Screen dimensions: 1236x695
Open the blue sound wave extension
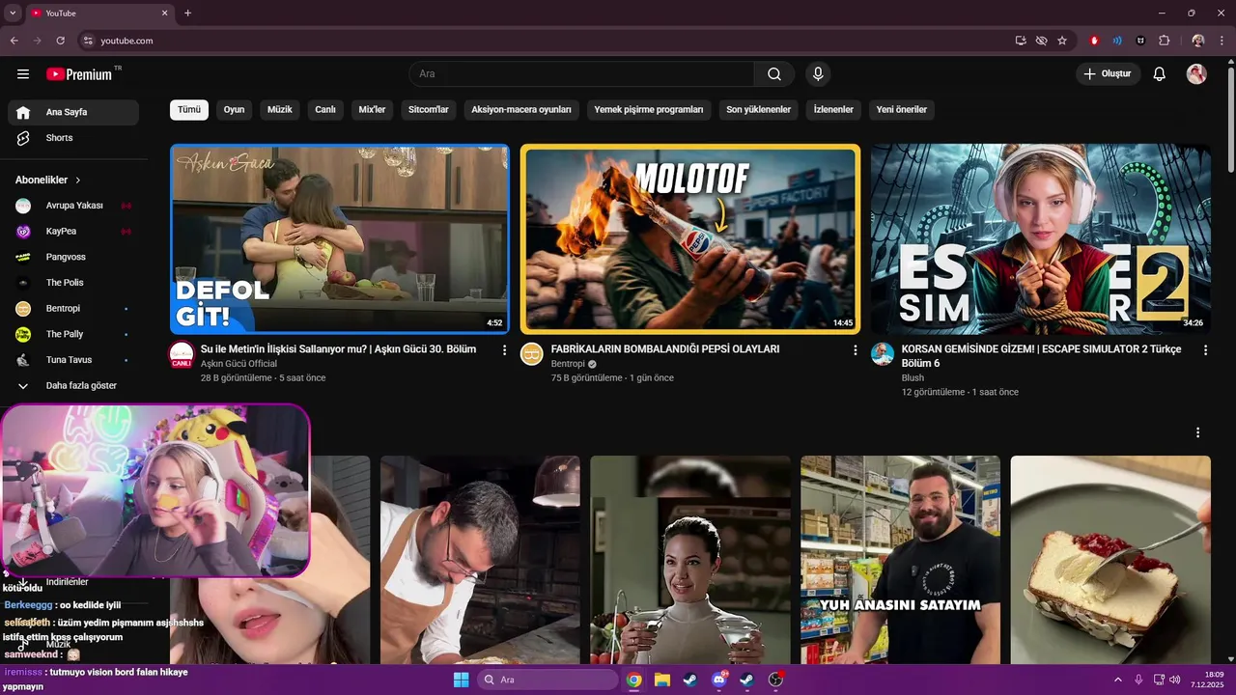pos(1117,41)
